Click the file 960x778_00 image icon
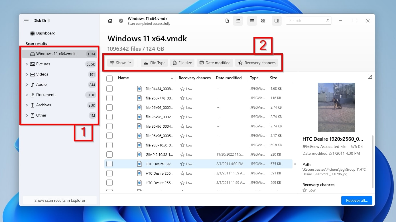This screenshot has width=396, height=222. click(x=139, y=98)
